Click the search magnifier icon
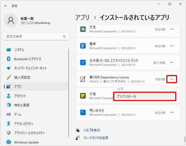This screenshot has width=186, height=146. tap(64, 36)
